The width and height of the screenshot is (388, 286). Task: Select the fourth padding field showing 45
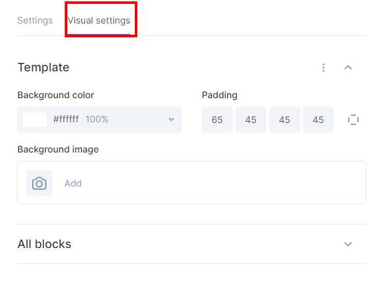318,120
